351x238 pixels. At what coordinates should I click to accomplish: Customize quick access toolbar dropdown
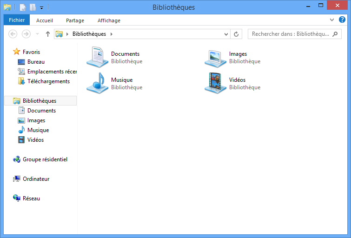[x=41, y=8]
